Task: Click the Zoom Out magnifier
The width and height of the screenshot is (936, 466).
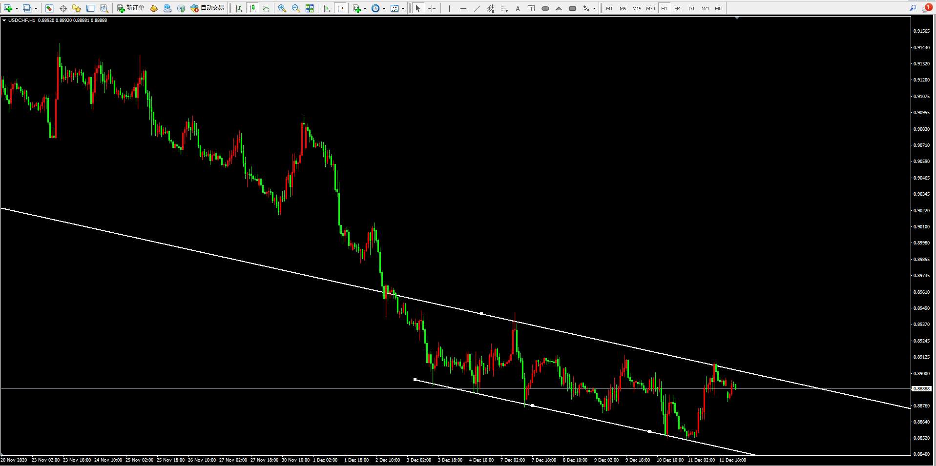Action: 296,8
